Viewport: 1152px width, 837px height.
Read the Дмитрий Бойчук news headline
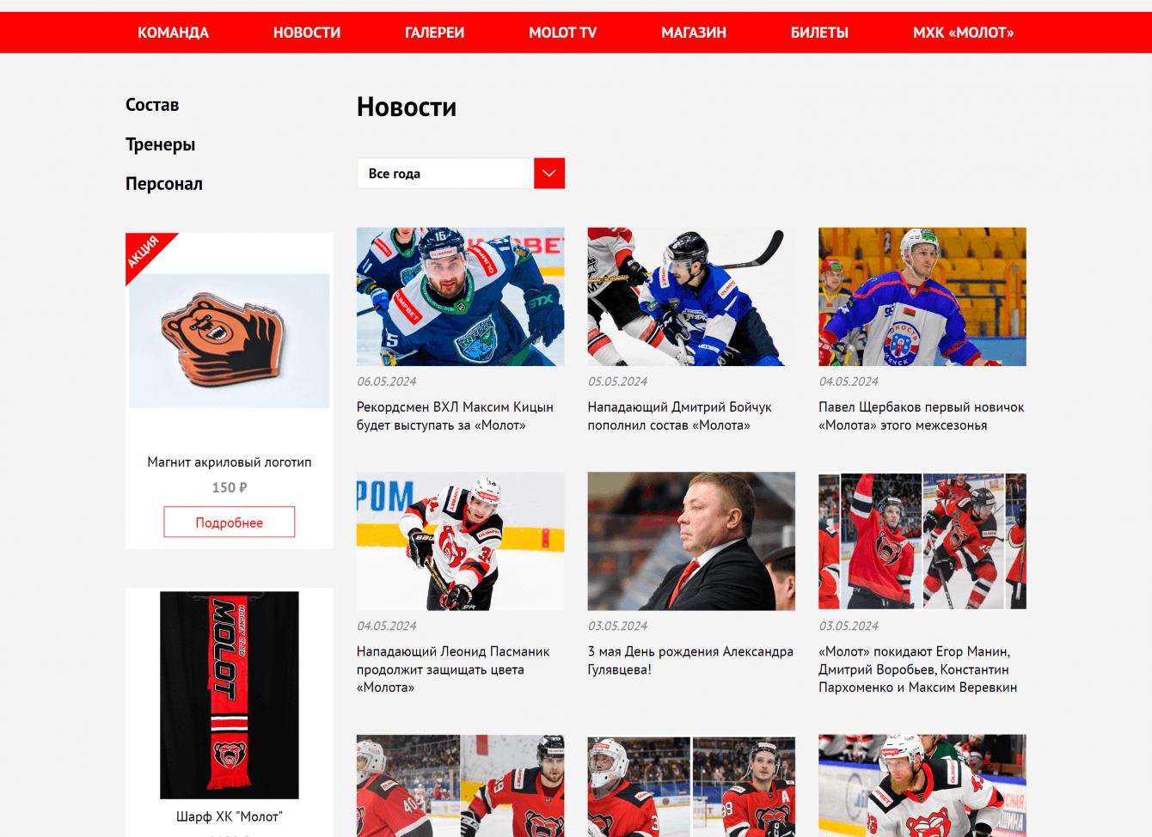pyautogui.click(x=679, y=416)
